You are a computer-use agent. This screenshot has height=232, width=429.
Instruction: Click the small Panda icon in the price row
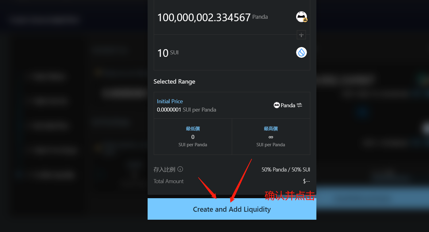coord(276,105)
